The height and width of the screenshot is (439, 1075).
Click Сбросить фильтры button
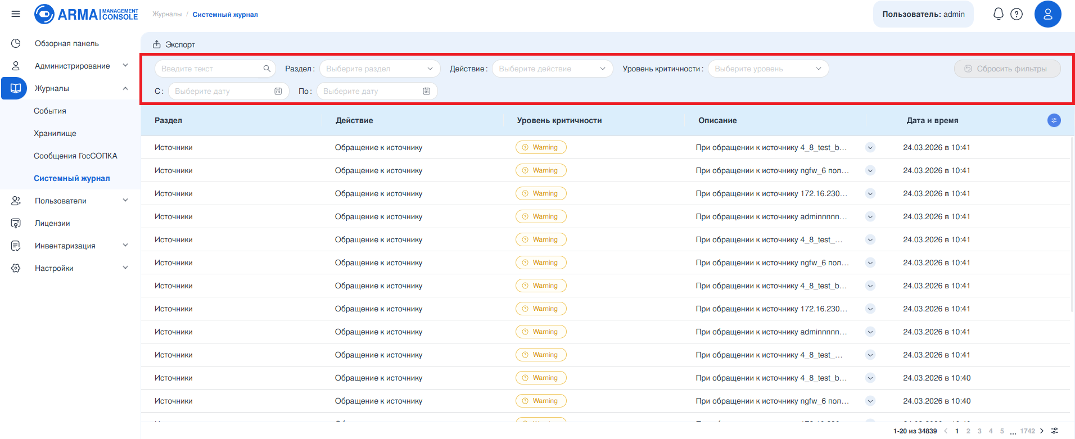click(x=1007, y=69)
